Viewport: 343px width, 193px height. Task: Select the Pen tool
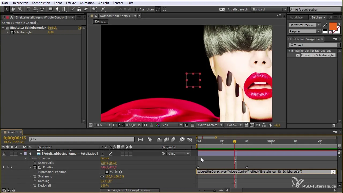[57, 9]
